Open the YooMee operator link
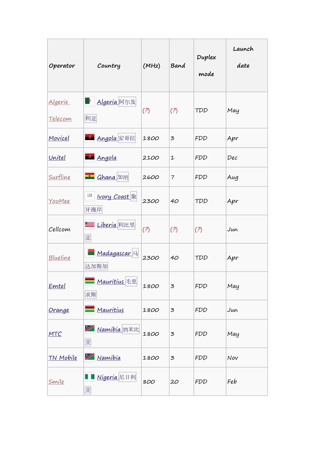The width and height of the screenshot is (320, 453). 59,201
